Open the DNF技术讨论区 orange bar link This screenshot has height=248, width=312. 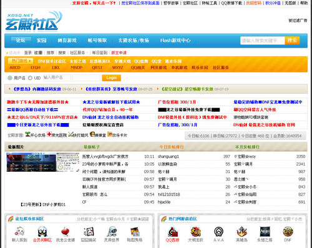coord(52,61)
